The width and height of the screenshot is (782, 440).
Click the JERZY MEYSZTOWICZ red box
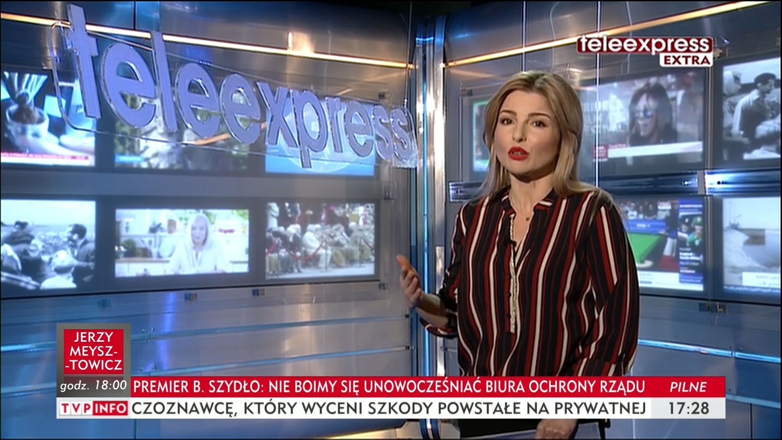click(x=93, y=351)
